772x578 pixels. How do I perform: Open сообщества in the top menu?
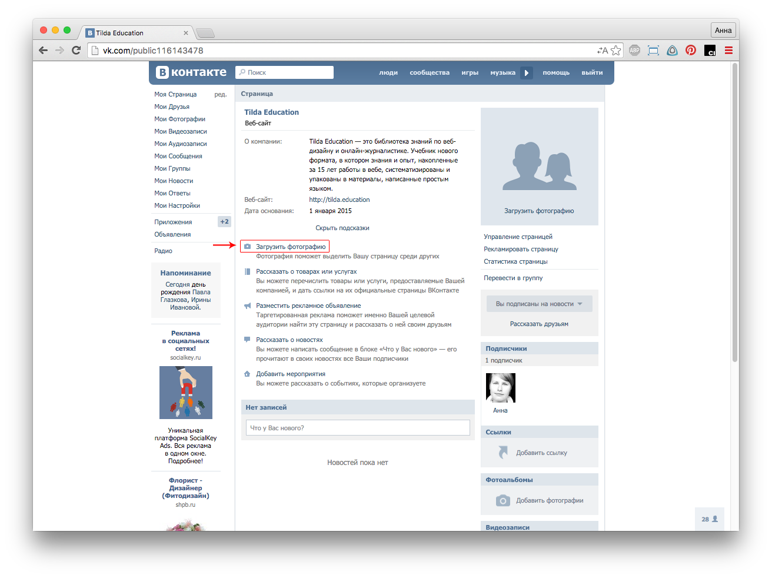(429, 73)
